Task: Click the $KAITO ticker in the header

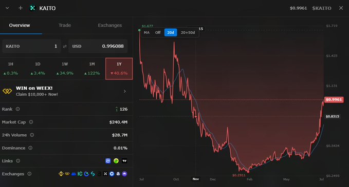Action: click(x=322, y=8)
